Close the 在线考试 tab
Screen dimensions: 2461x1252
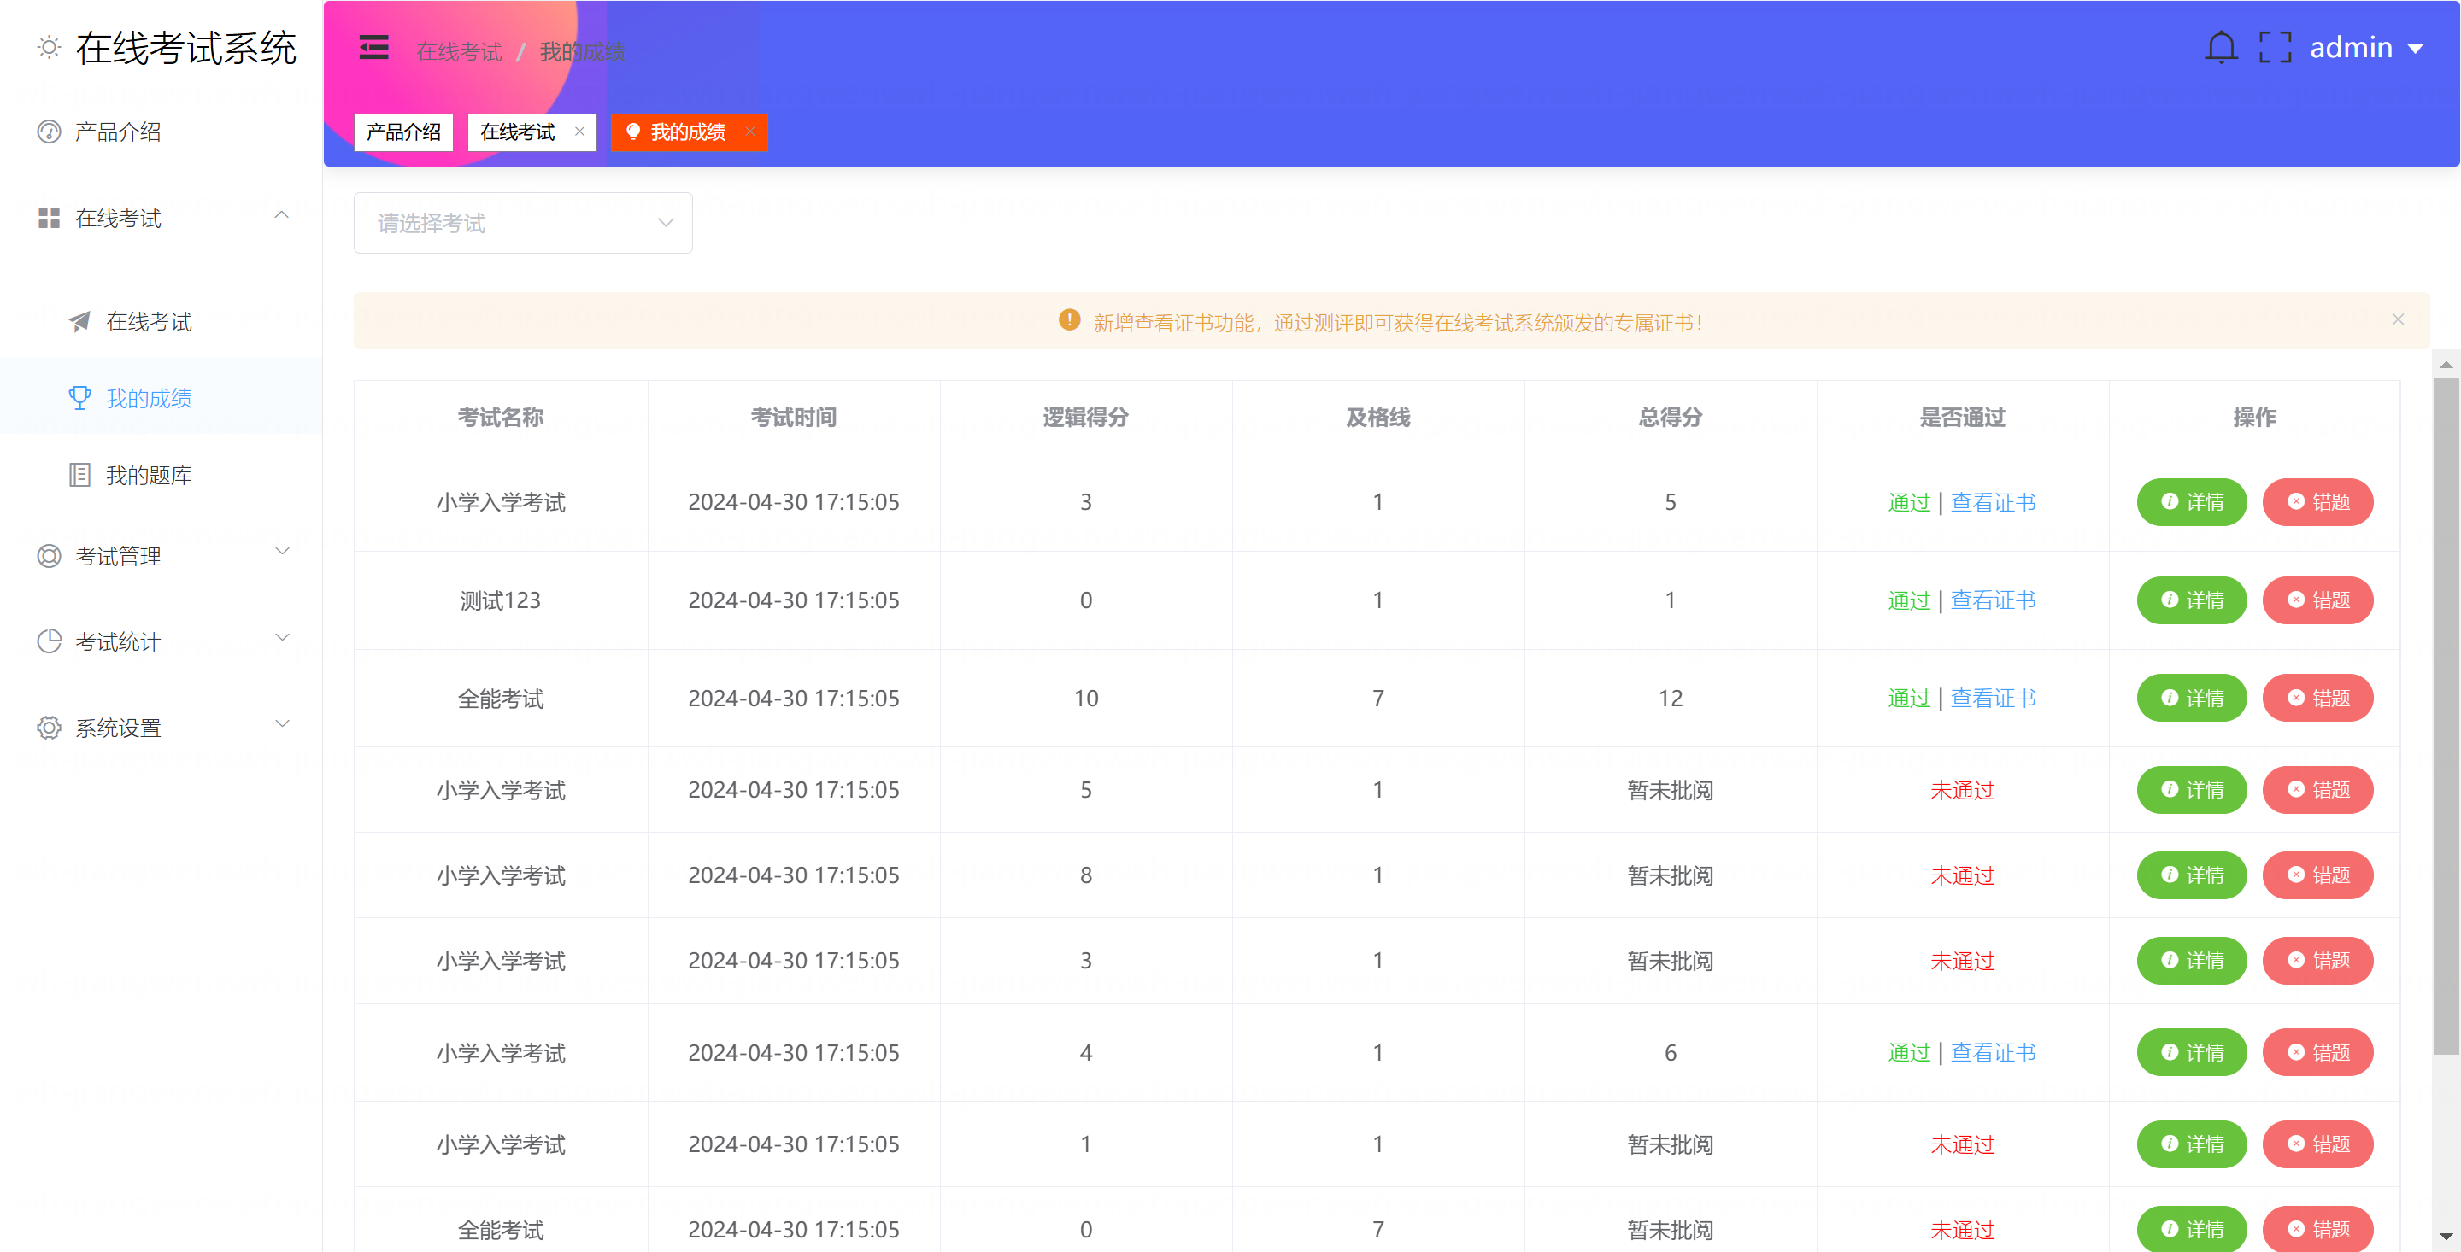[x=579, y=132]
